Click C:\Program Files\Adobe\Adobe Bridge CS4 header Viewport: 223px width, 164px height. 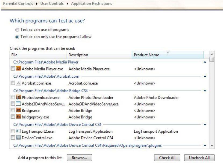click(51, 91)
